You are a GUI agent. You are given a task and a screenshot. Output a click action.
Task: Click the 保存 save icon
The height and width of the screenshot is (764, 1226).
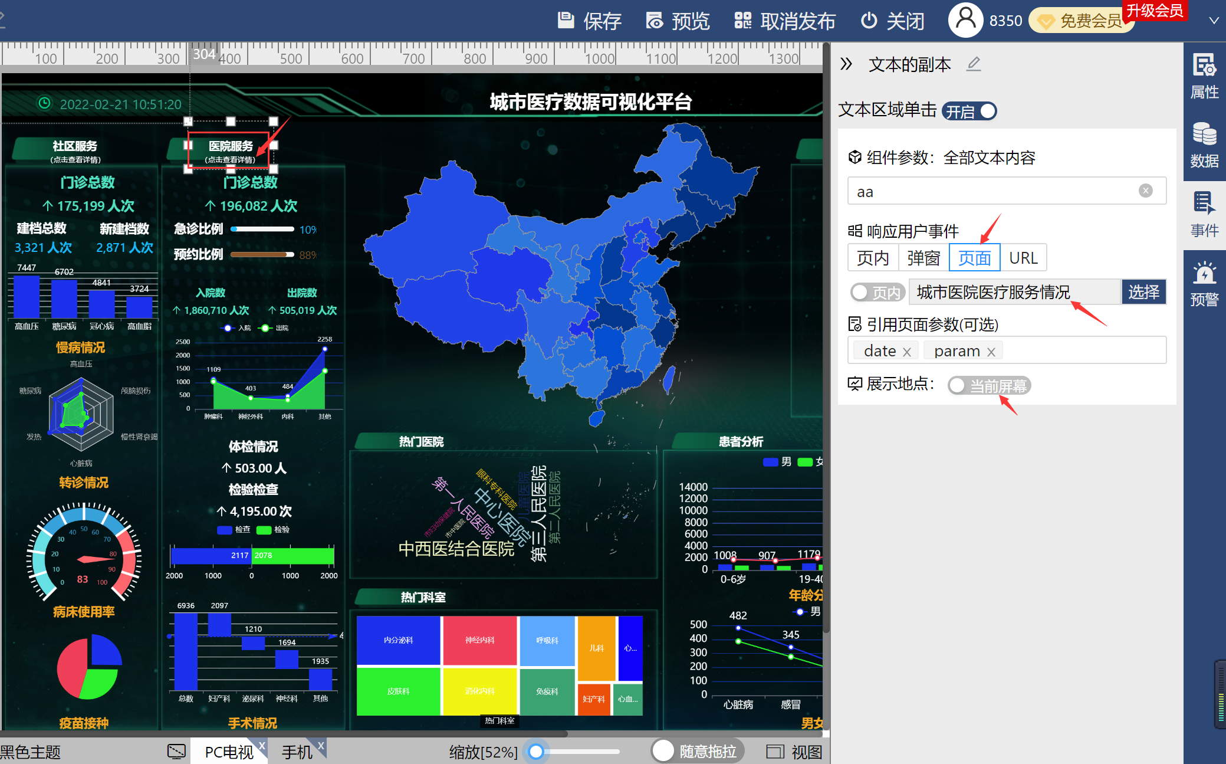pos(566,21)
